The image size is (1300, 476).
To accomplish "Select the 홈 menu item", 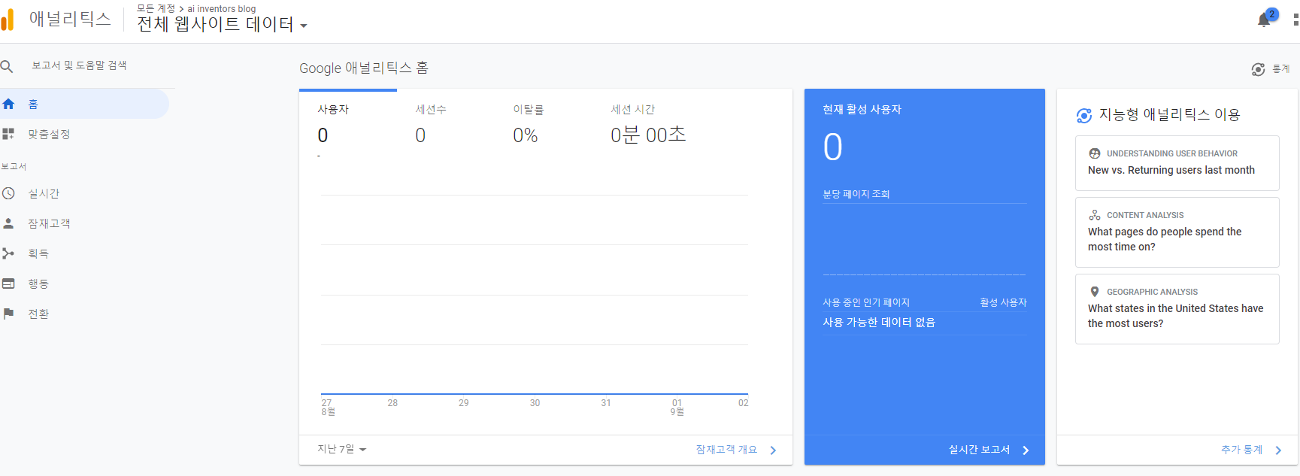I will [x=84, y=104].
